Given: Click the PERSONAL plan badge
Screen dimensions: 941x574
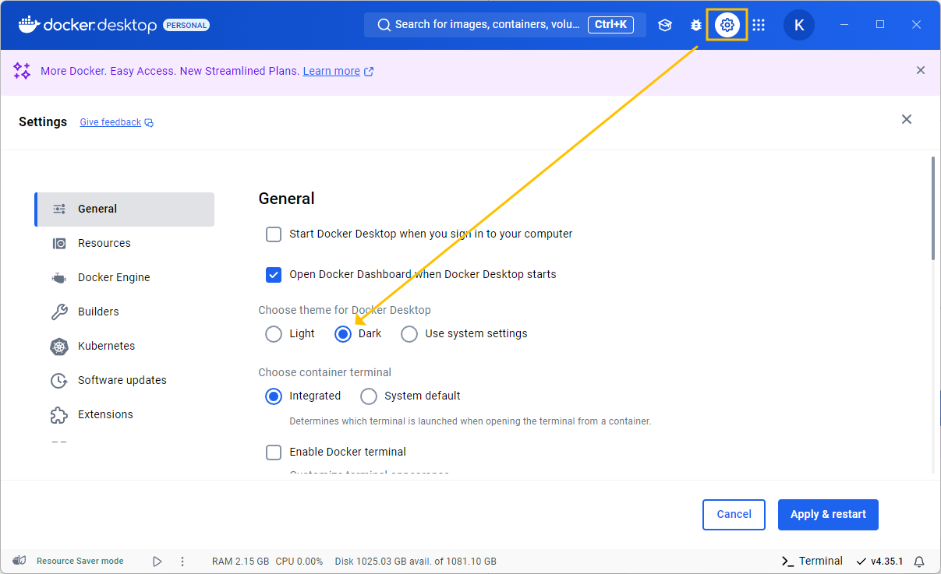Looking at the screenshot, I should (186, 25).
